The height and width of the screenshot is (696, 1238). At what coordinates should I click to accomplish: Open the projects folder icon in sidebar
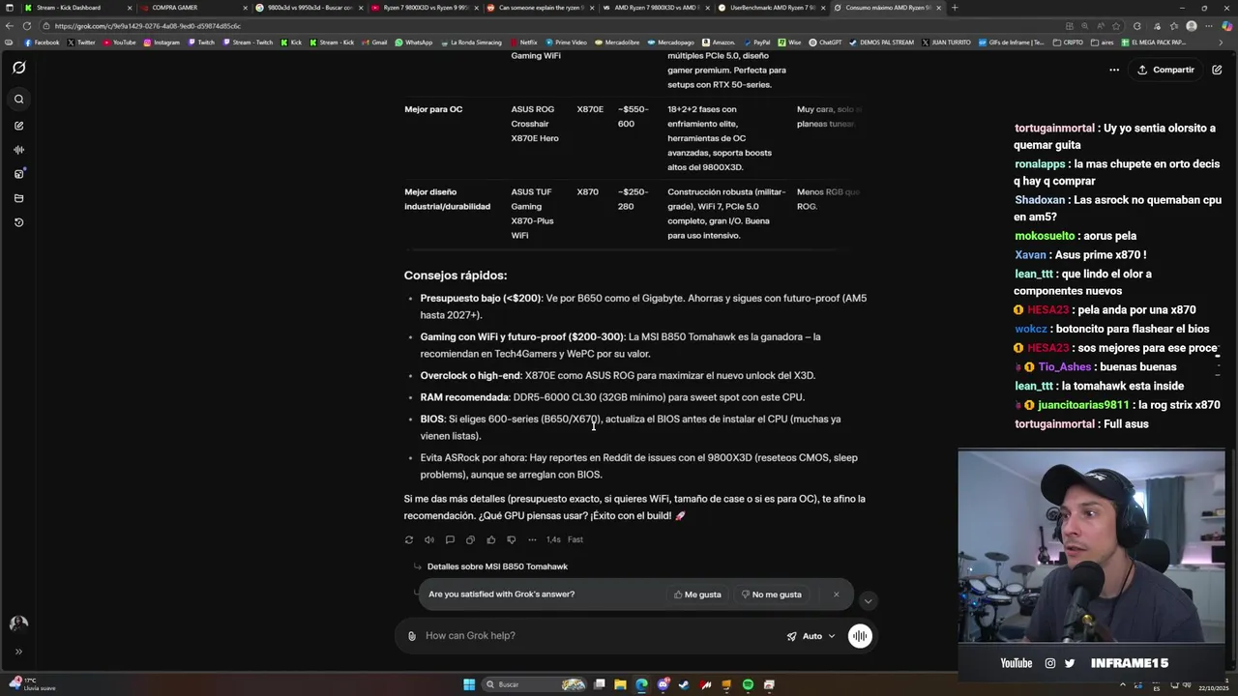18,198
